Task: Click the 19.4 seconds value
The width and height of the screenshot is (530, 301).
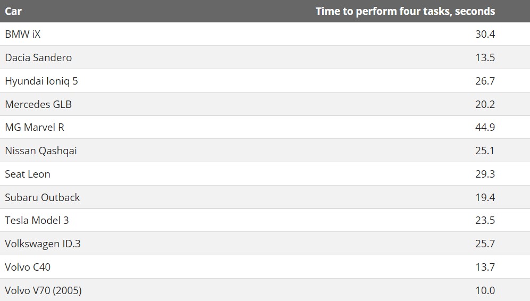Action: 485,197
